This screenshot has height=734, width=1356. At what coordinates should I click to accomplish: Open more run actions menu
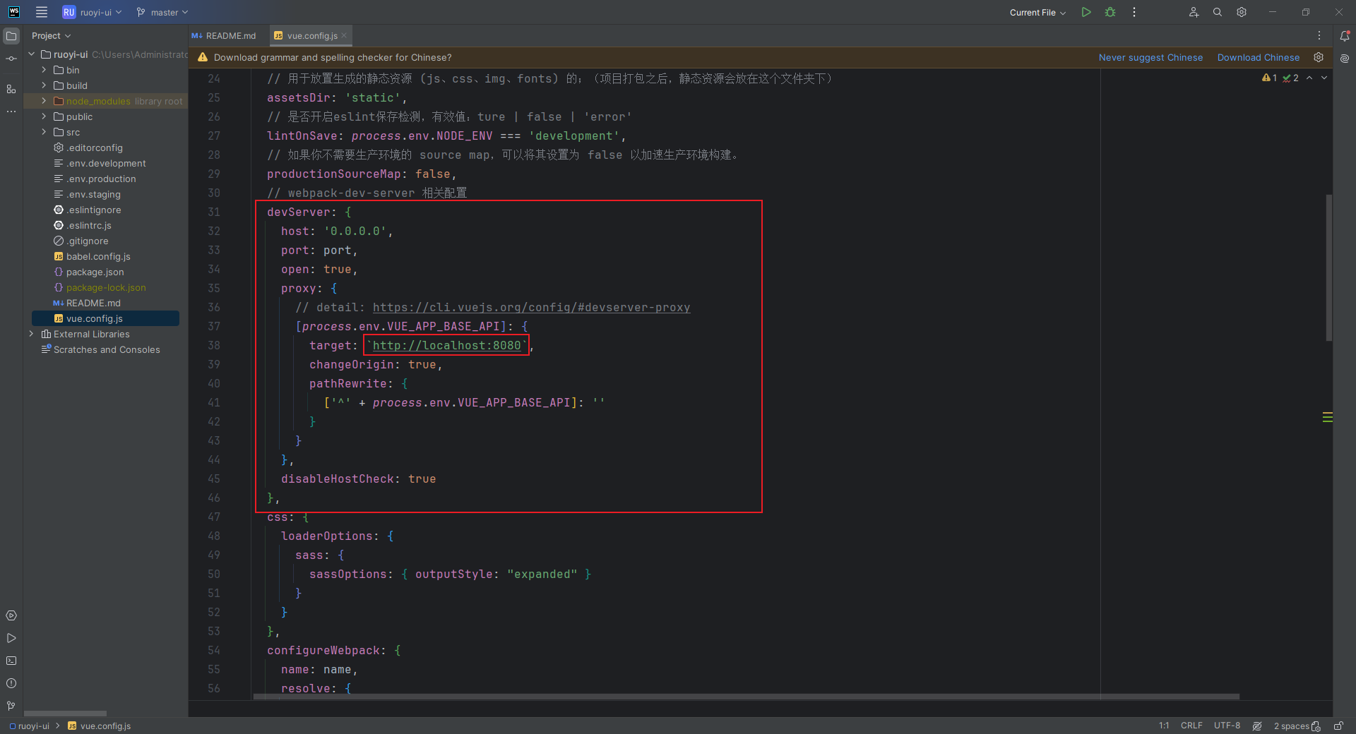point(1134,12)
